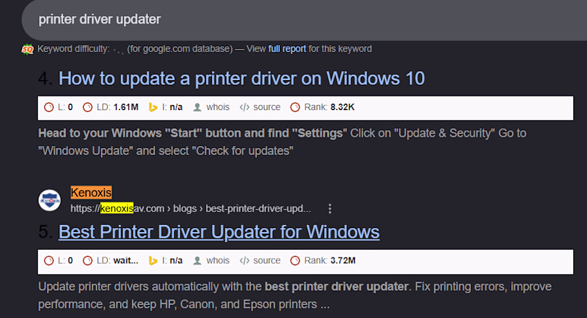Viewport: 587px width, 318px height.
Task: Open source in the result 5 SEO bar
Action: 260,261
